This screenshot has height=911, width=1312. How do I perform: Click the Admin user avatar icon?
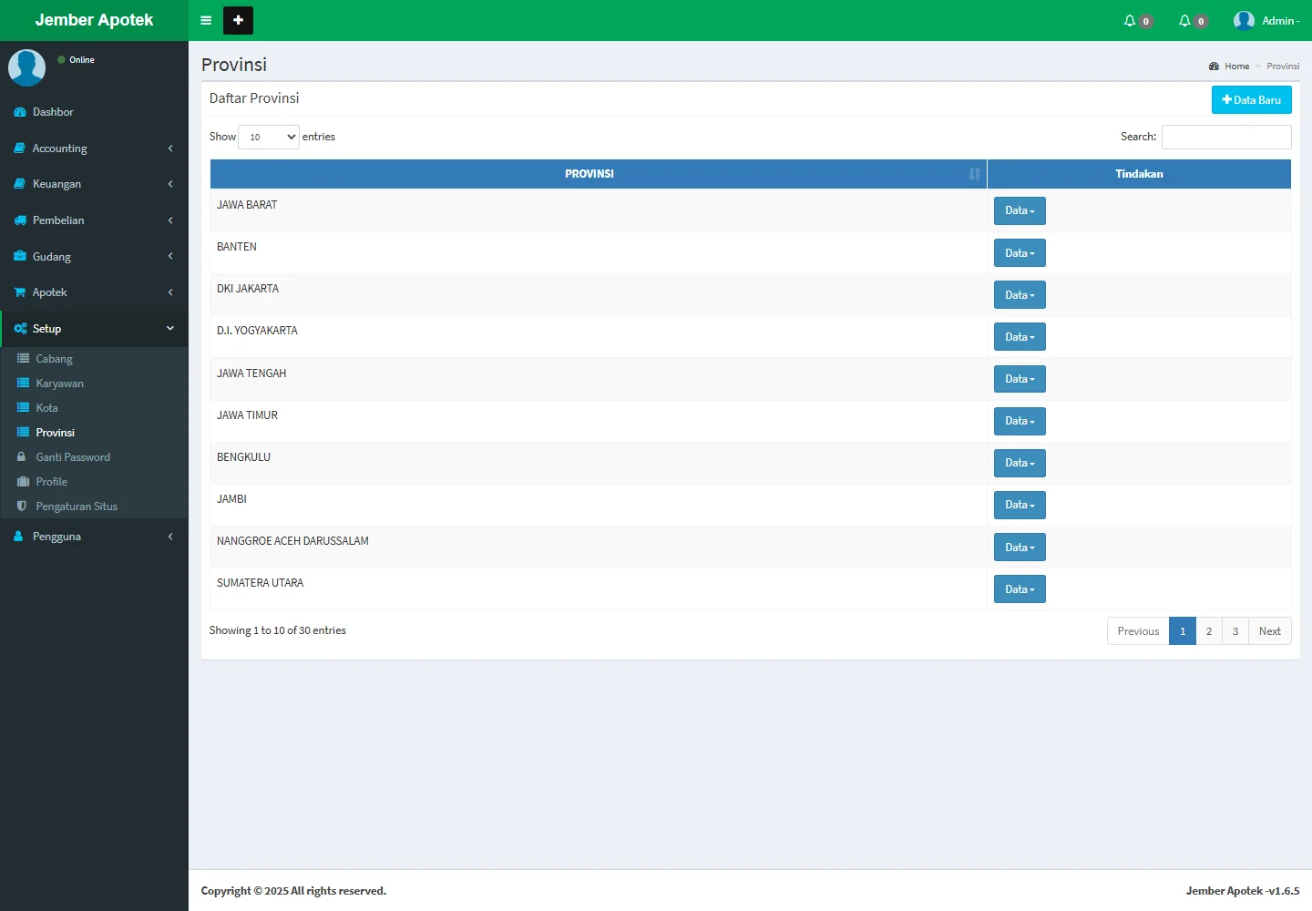click(1244, 20)
